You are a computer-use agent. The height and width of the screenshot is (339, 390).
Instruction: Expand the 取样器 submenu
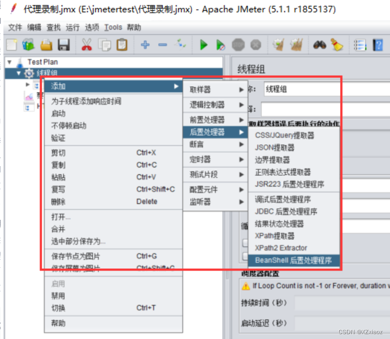tap(215, 90)
